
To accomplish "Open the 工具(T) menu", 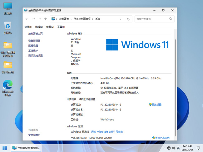I will [x=61, y=27].
